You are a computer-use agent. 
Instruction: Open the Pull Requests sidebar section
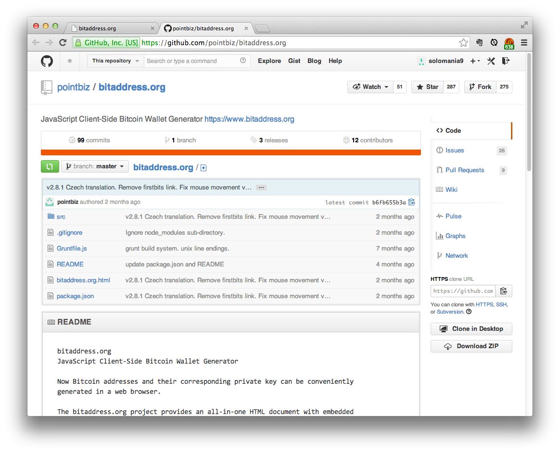[x=471, y=170]
